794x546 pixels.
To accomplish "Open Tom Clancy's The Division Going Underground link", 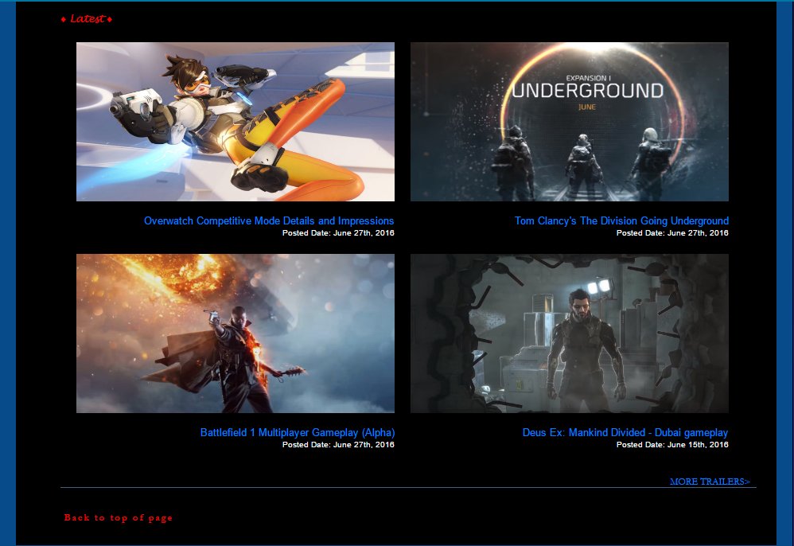I will point(622,220).
